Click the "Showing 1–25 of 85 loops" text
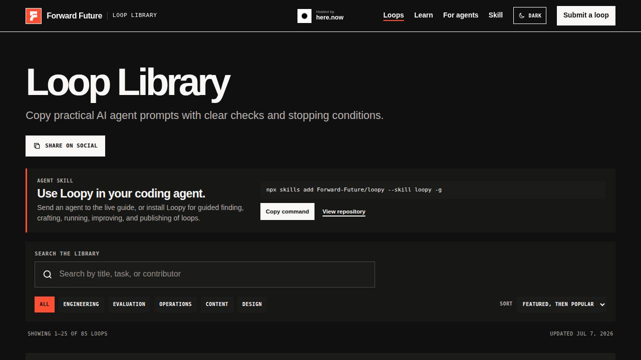The width and height of the screenshot is (641, 360). [x=68, y=333]
